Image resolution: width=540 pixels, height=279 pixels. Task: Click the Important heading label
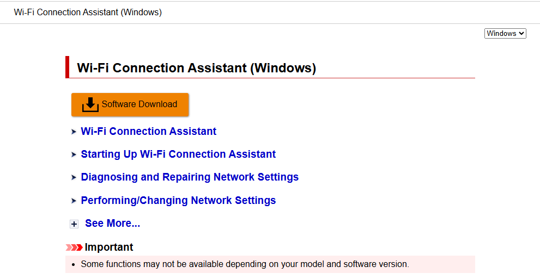tap(109, 247)
